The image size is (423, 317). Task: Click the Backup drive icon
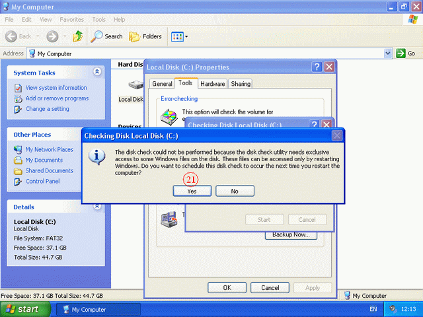169,219
